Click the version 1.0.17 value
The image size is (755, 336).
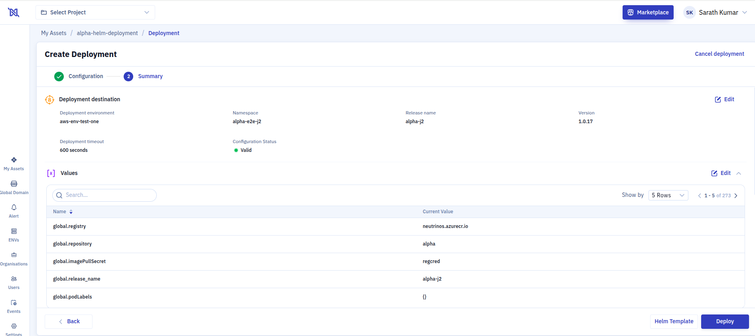pyautogui.click(x=585, y=122)
